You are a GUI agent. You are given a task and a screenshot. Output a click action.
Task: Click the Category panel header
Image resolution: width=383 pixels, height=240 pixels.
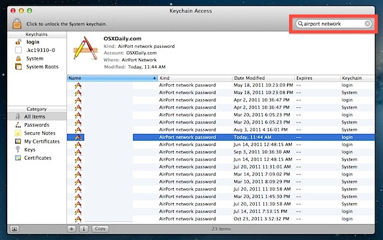click(x=37, y=109)
